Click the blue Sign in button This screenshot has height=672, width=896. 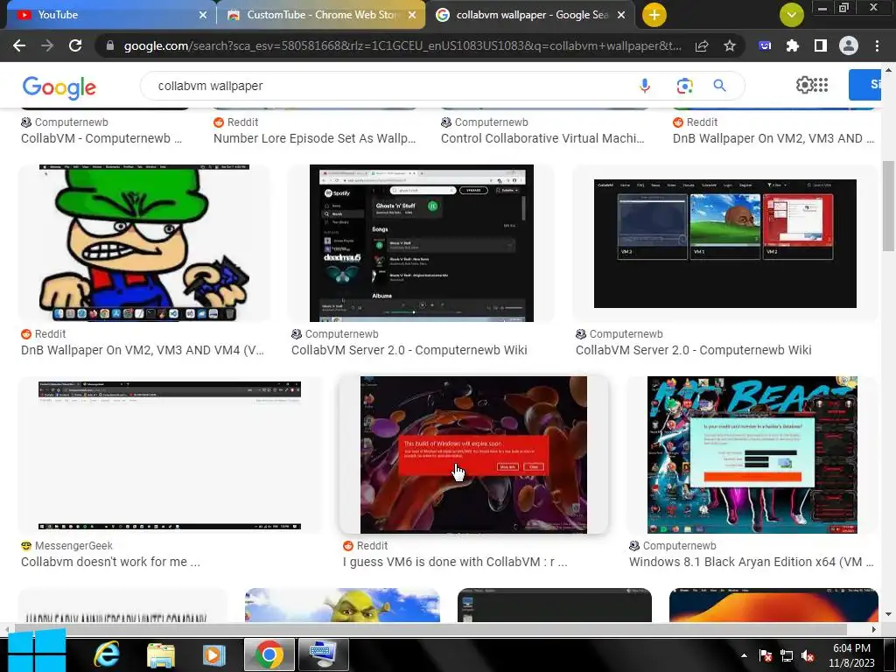(865, 85)
